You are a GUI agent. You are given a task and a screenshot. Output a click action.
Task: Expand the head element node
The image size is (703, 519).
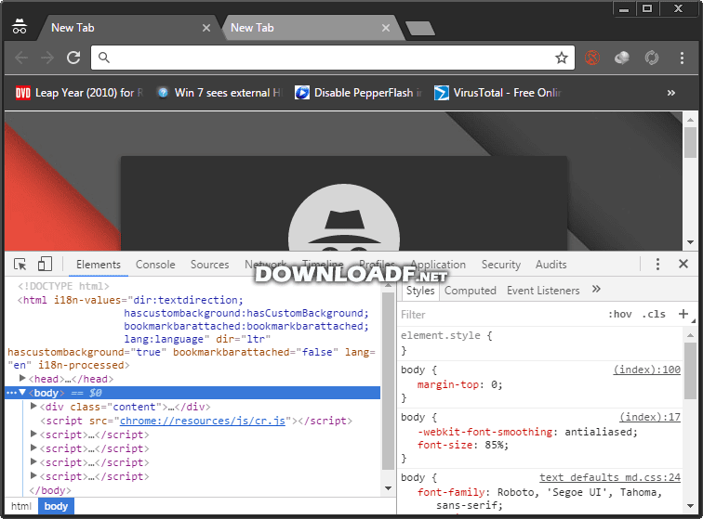[22, 379]
